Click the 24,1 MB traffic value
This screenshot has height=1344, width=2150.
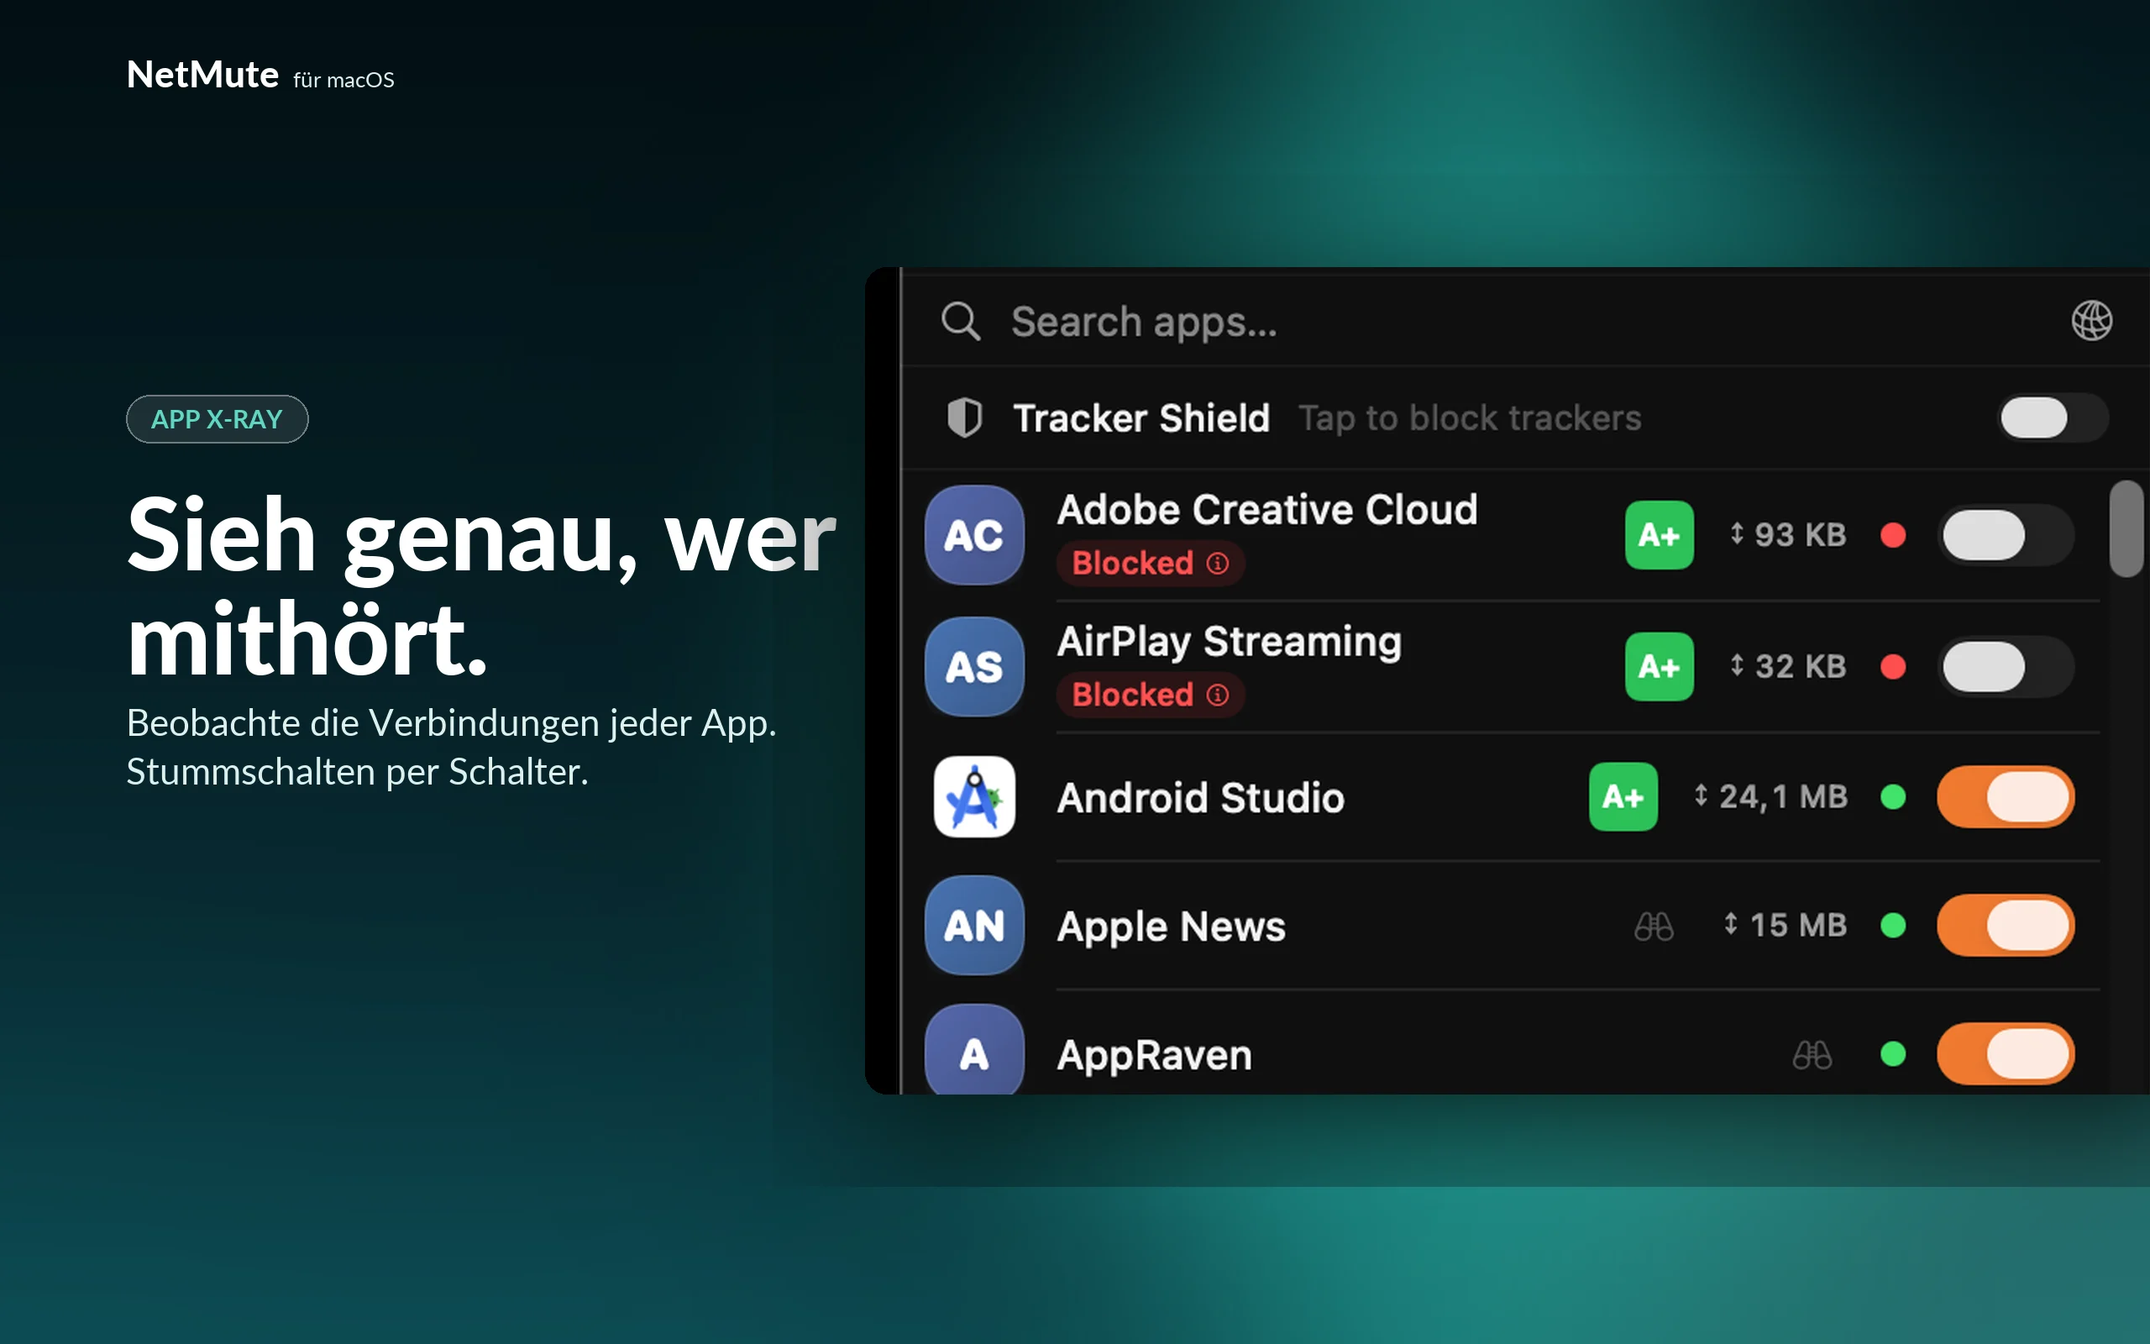1783,797
